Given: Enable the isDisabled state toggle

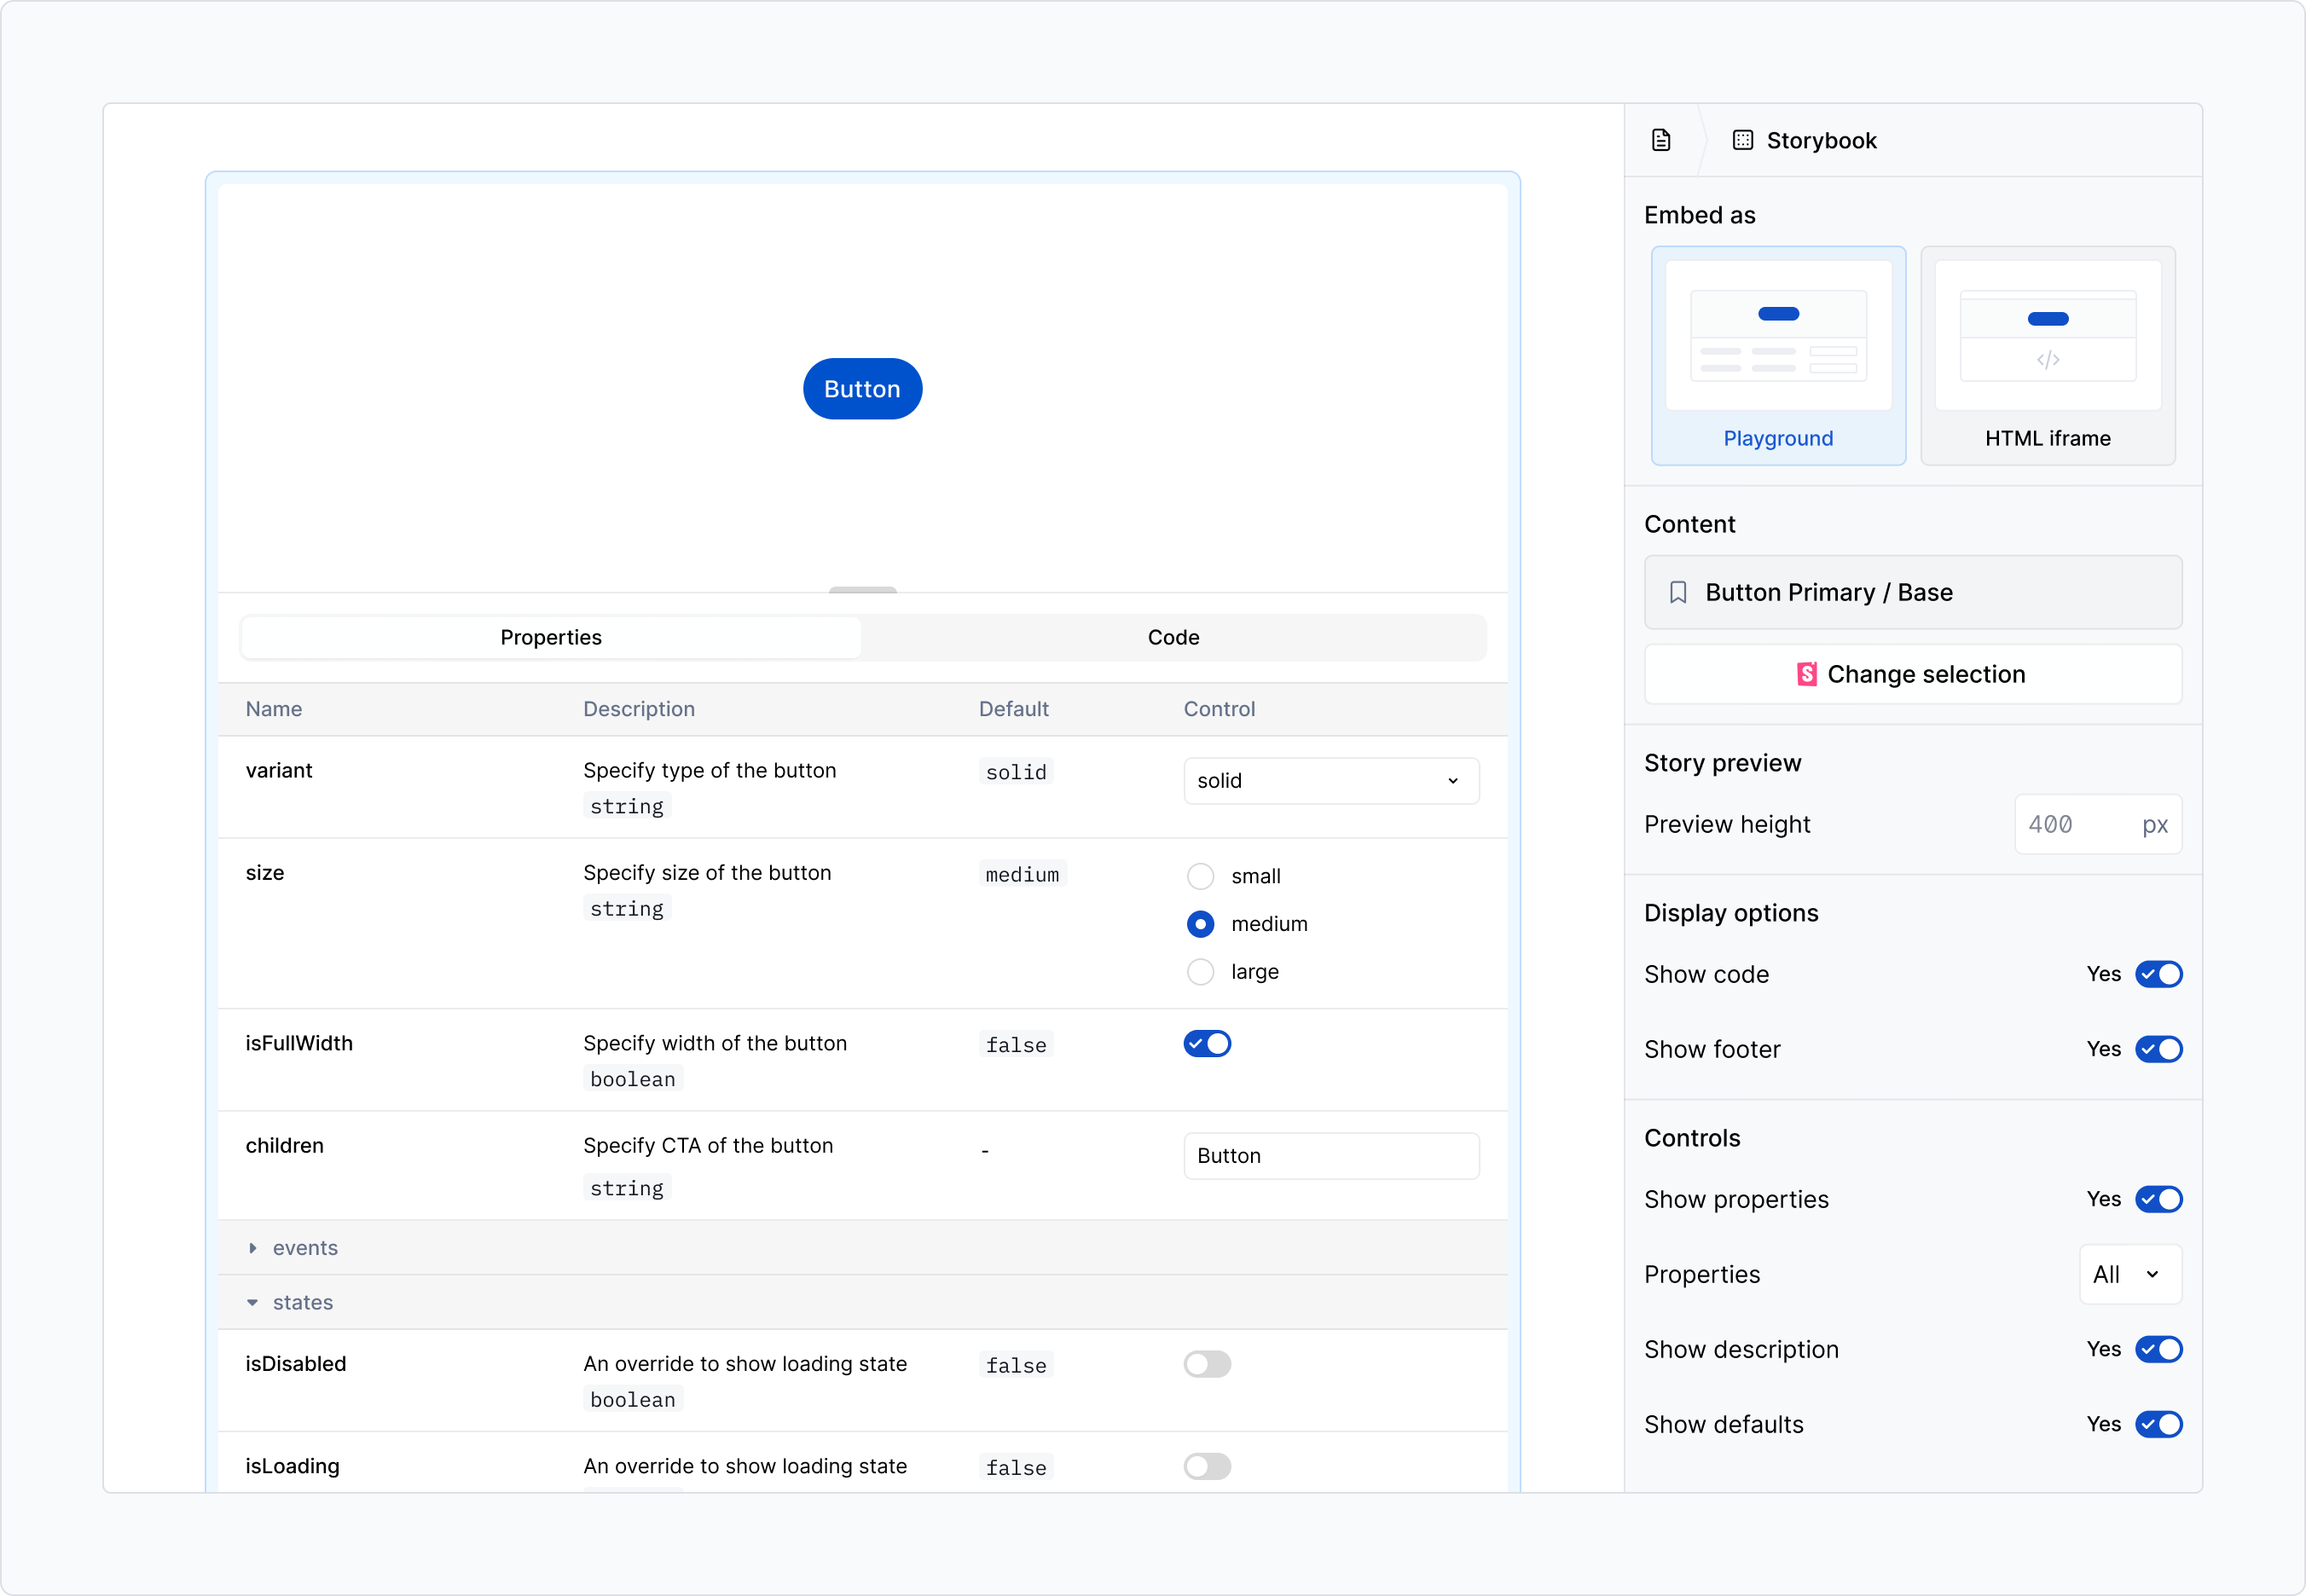Looking at the screenshot, I should (1207, 1365).
